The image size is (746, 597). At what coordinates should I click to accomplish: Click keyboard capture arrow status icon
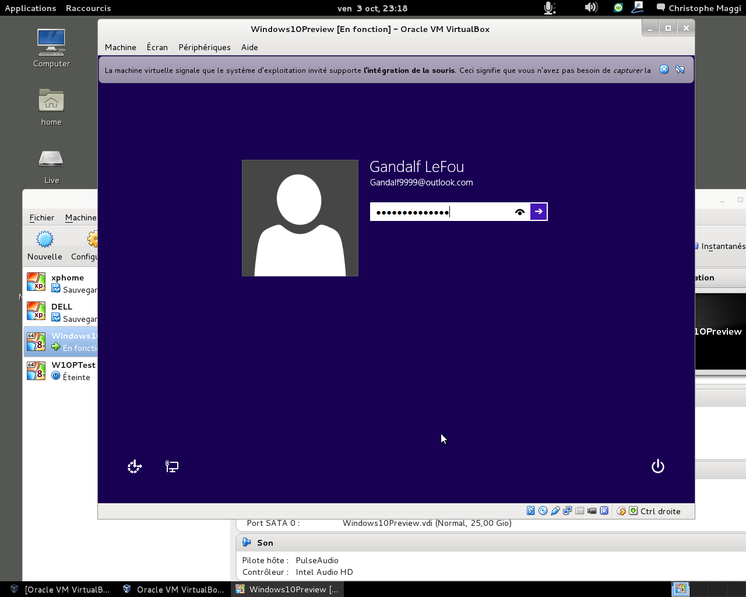[634, 511]
